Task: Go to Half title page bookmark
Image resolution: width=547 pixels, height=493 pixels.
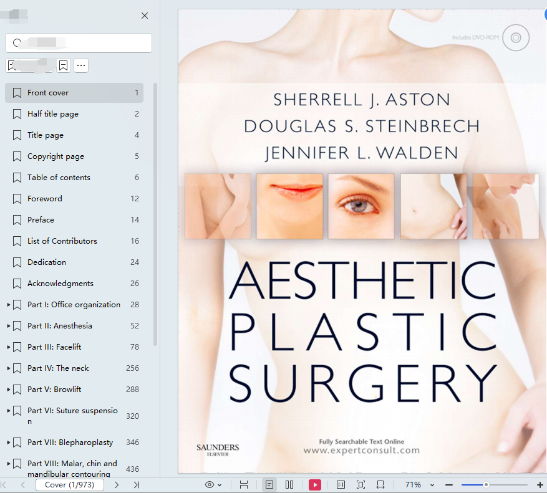Action: click(x=74, y=114)
